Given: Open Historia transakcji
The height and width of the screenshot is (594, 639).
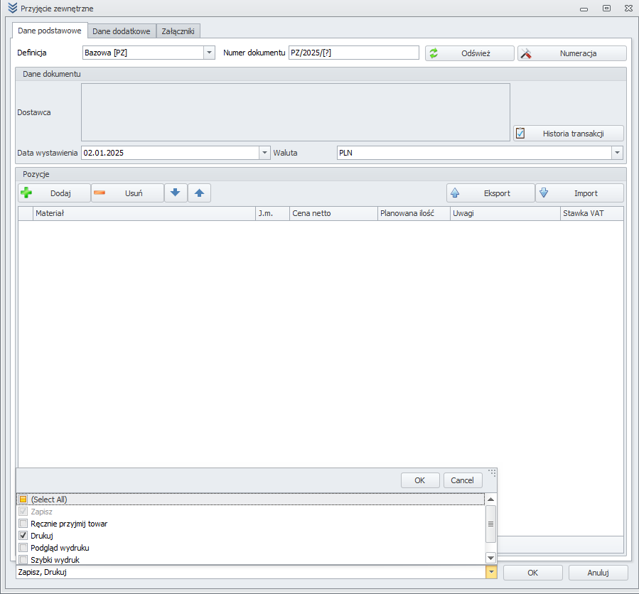Looking at the screenshot, I should coord(569,133).
